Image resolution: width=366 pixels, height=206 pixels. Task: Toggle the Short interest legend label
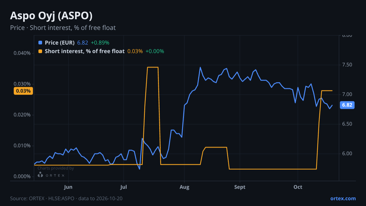tap(84, 51)
